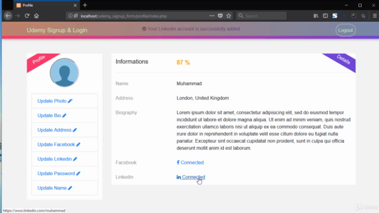Click the round colorful extension icon

coord(354,16)
